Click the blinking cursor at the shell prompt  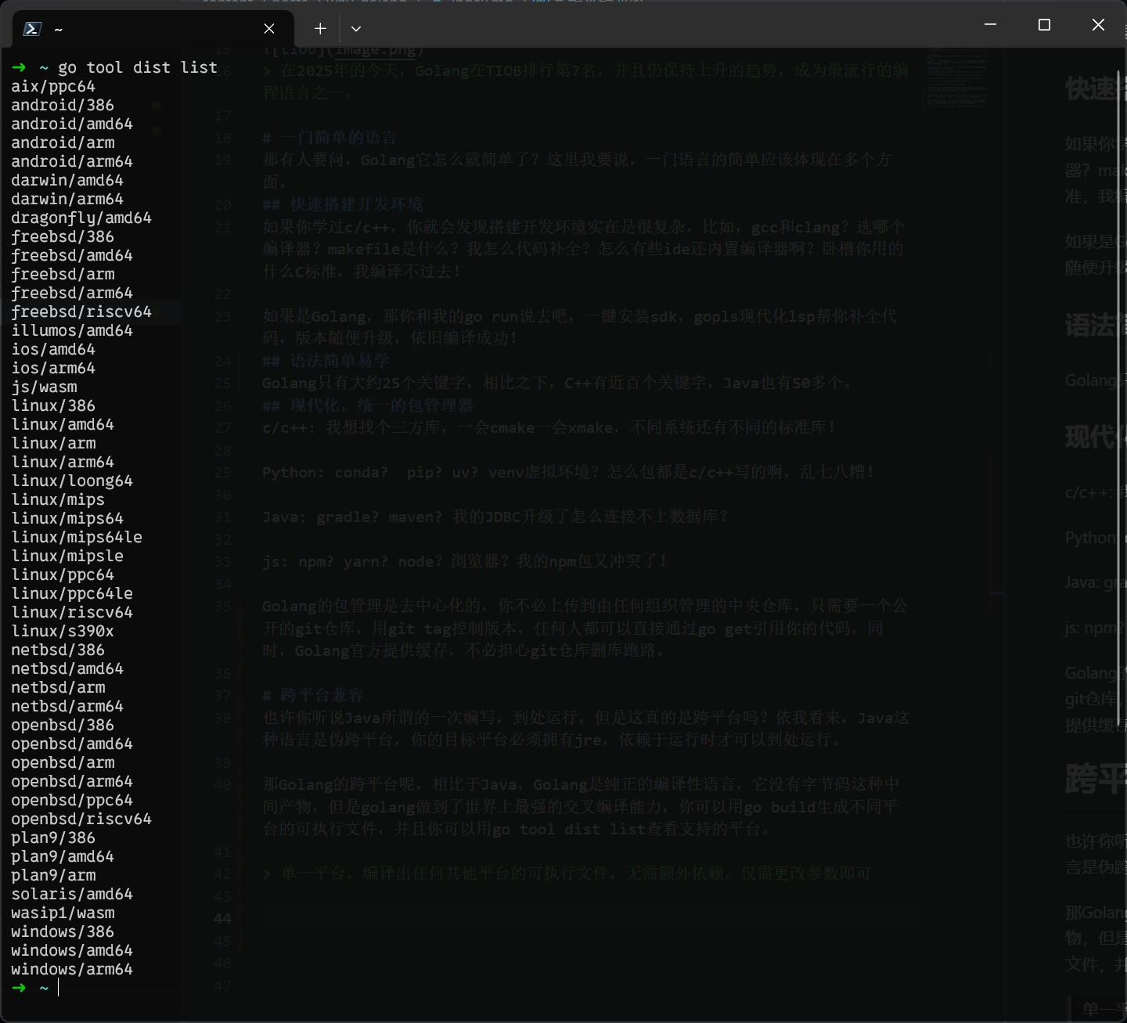(58, 988)
